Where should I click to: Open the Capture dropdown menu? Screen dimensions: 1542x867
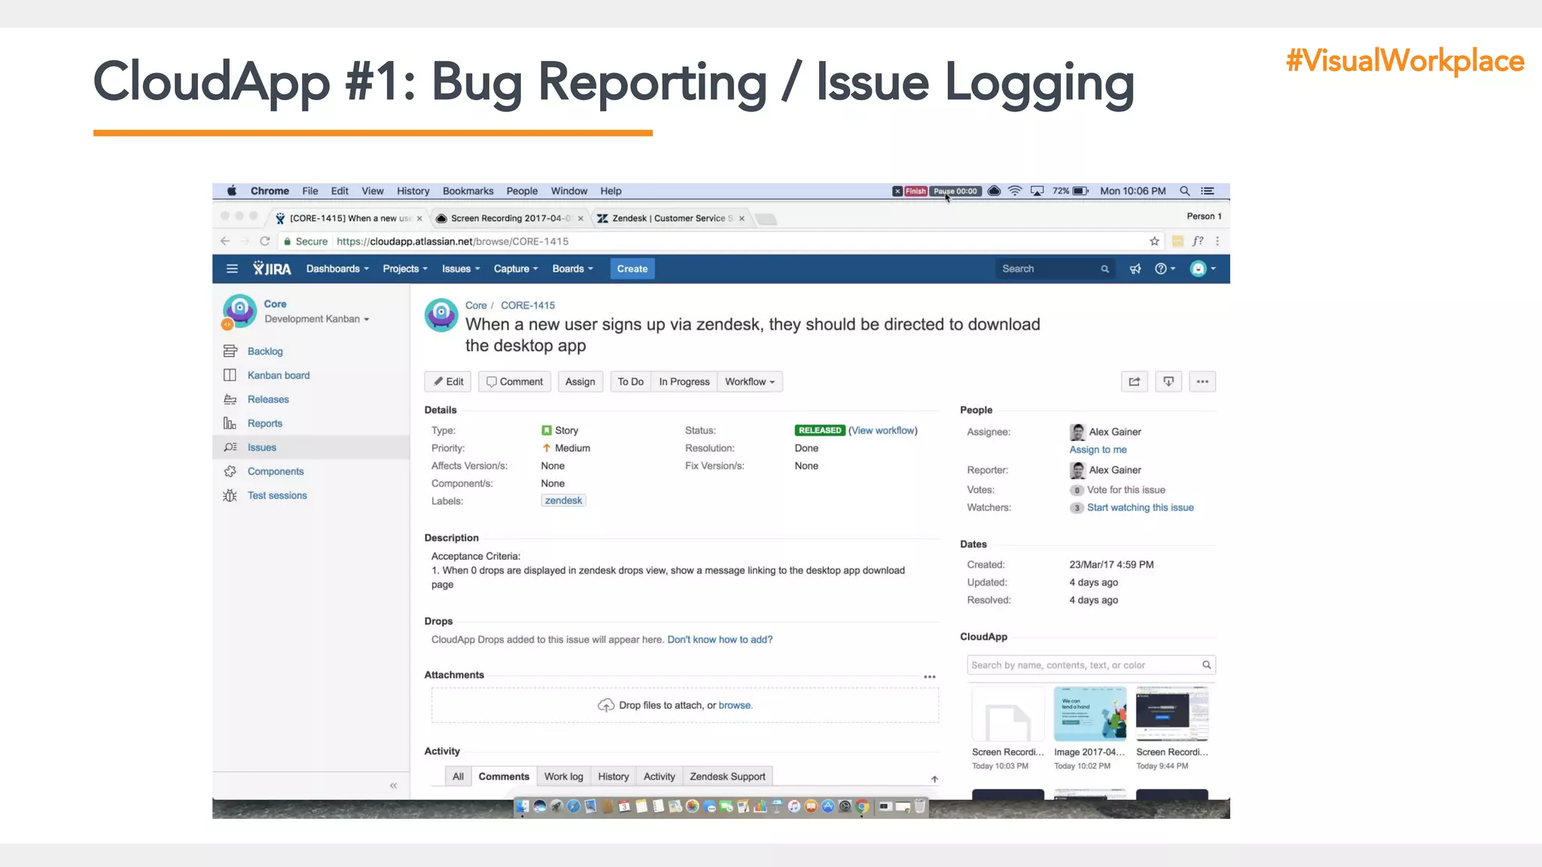click(x=516, y=269)
